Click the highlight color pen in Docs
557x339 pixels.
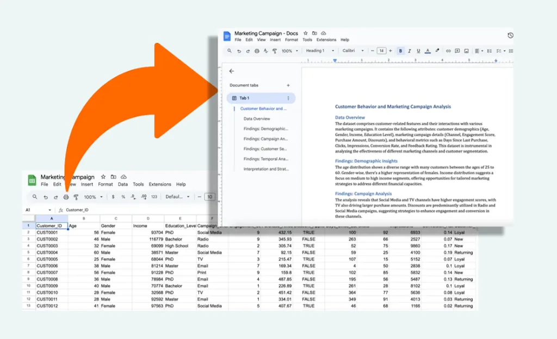pos(437,51)
